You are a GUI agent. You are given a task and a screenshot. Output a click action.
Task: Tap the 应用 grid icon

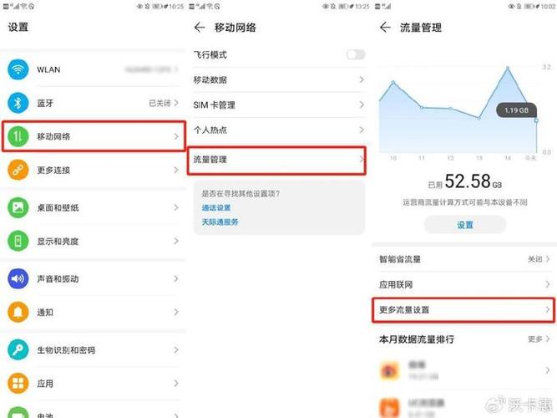pos(18,383)
